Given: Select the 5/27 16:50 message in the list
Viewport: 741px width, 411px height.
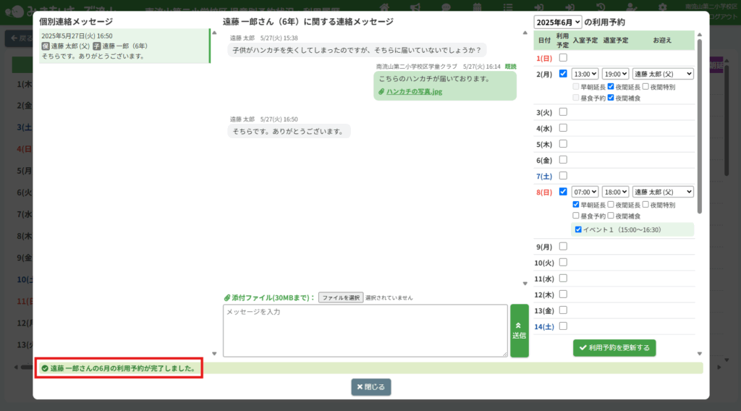Looking at the screenshot, I should [123, 46].
